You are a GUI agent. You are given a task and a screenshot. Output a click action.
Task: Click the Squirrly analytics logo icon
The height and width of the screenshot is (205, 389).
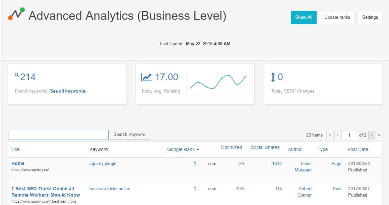pos(16,14)
